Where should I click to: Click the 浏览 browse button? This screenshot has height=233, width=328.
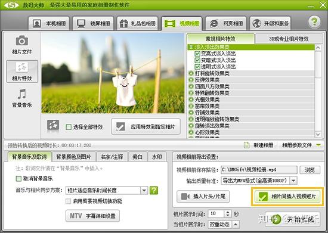click(x=310, y=170)
